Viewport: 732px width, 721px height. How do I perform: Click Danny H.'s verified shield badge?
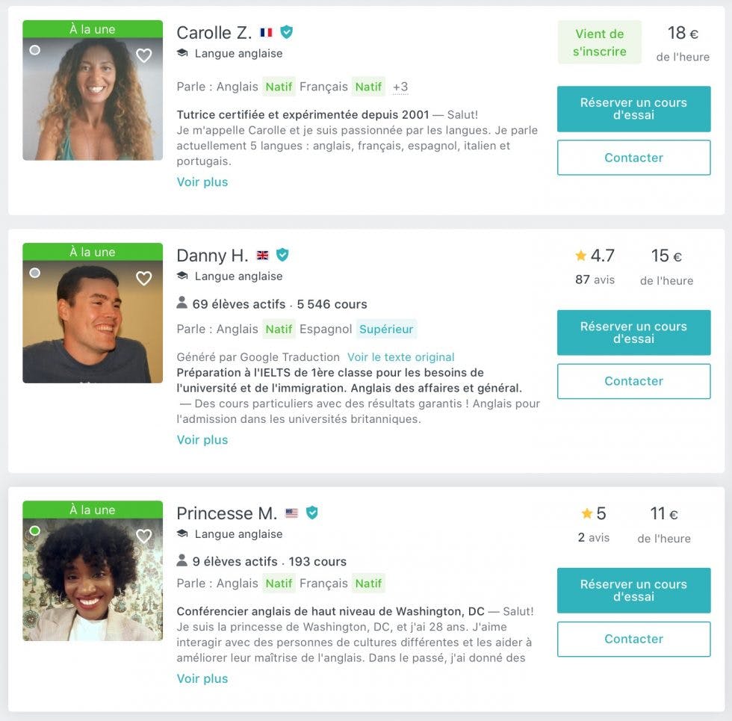coord(282,255)
